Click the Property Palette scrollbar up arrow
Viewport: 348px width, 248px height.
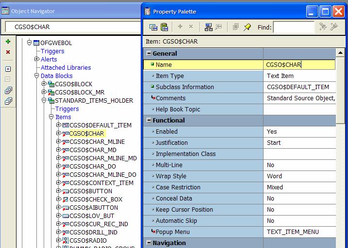(x=341, y=53)
